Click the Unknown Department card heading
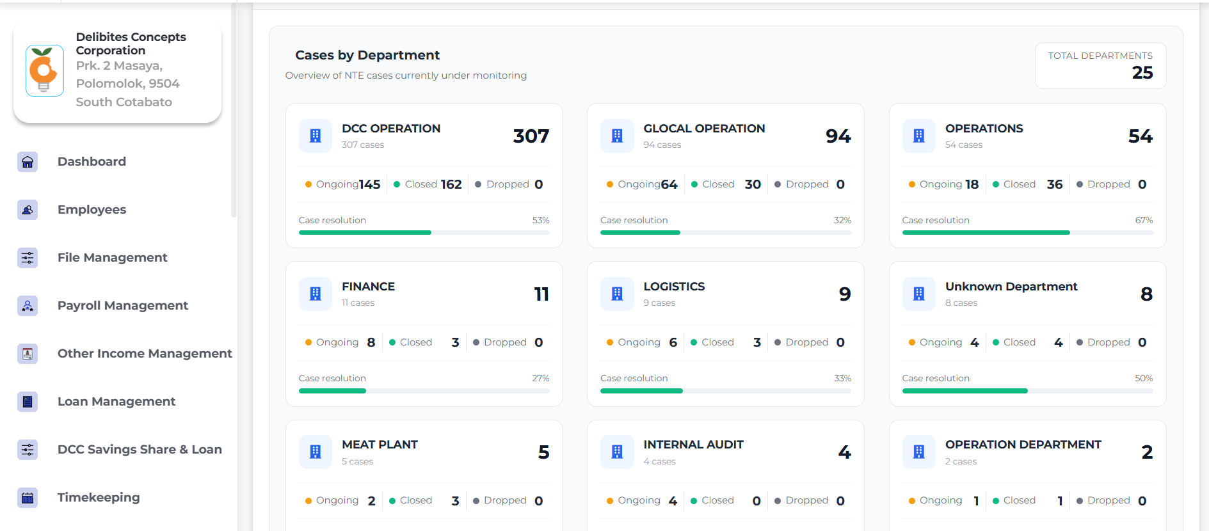 point(1011,287)
